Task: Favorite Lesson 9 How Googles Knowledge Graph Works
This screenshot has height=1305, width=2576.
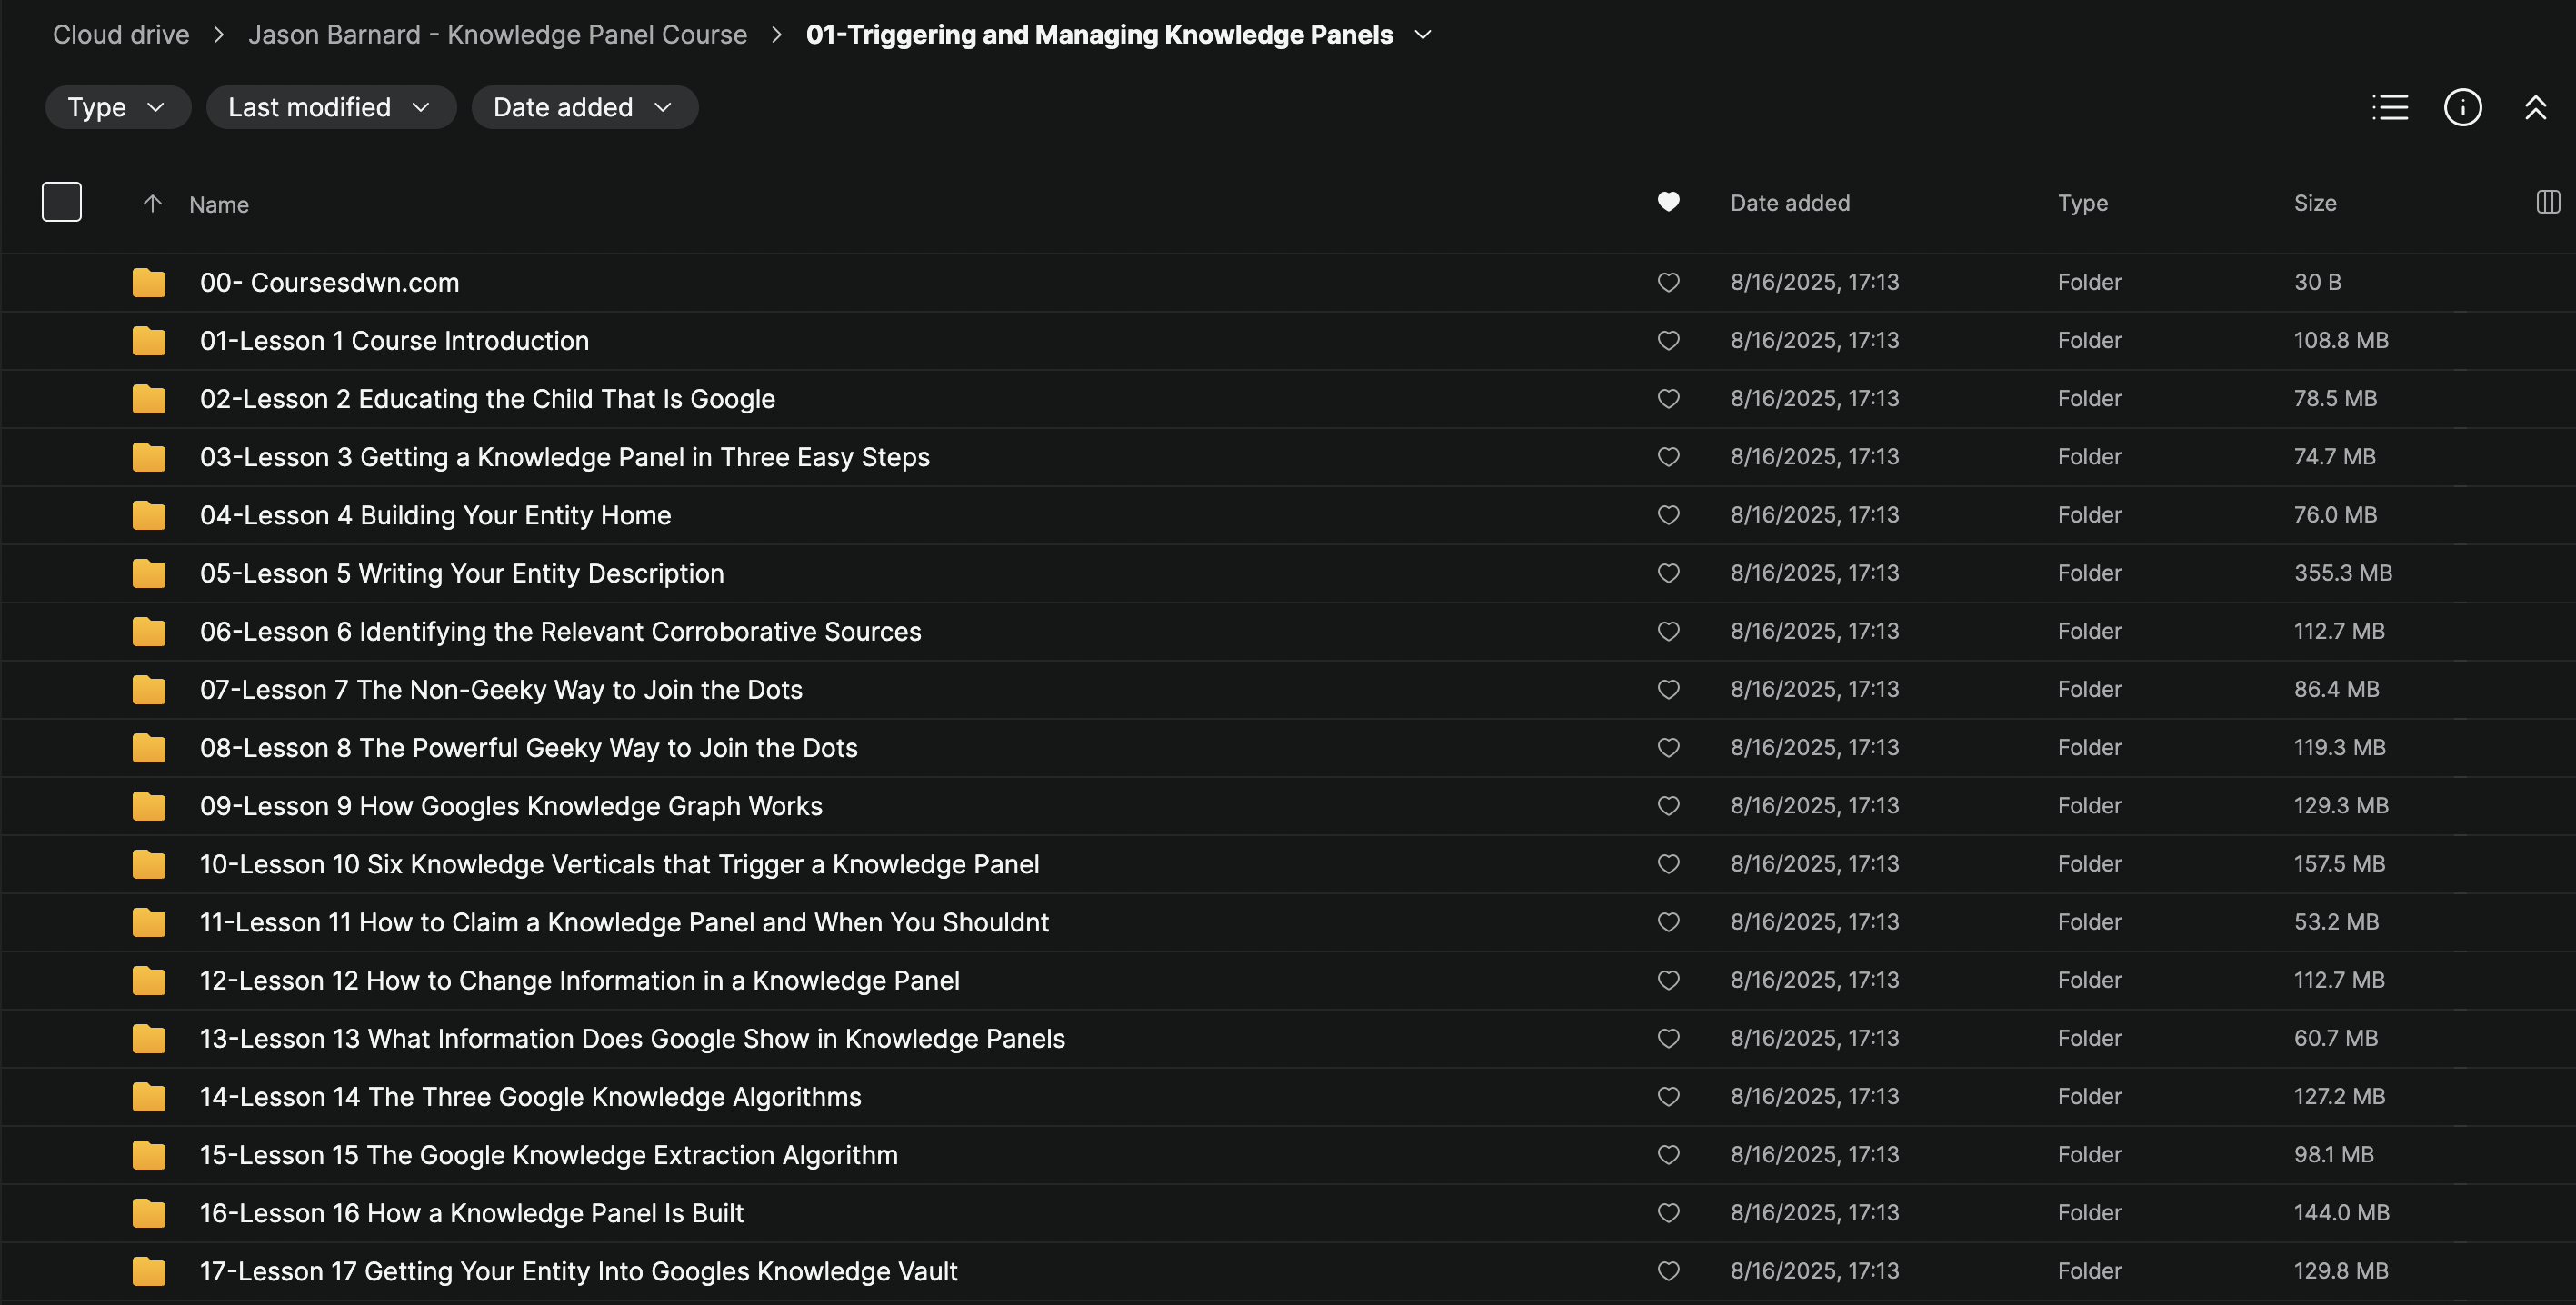Action: [1667, 806]
